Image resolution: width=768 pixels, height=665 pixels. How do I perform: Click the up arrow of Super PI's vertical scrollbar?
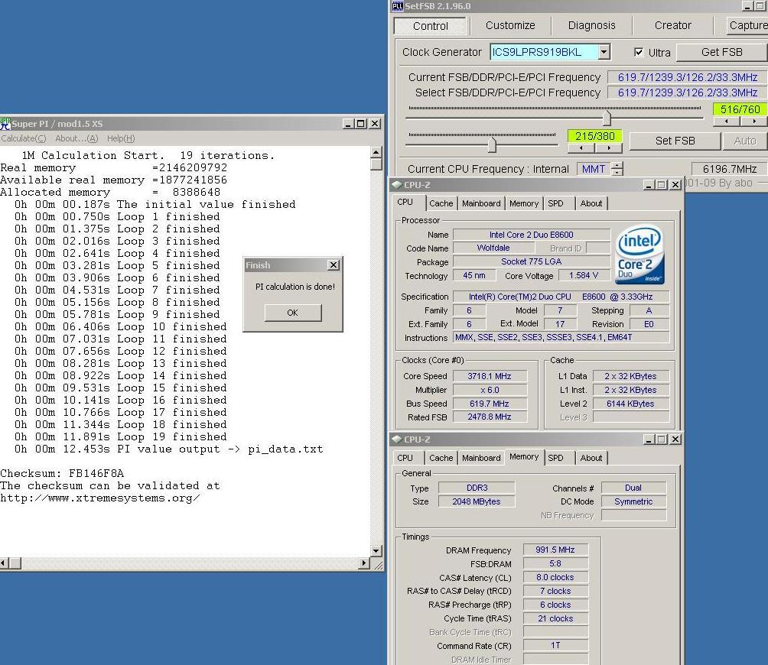376,151
